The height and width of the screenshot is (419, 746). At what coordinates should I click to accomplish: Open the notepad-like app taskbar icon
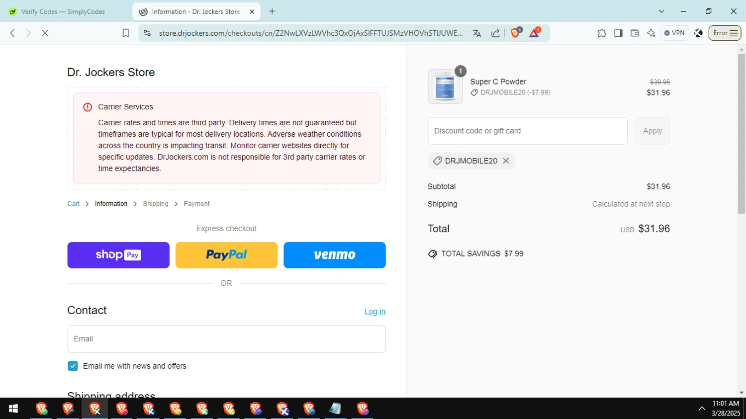click(x=336, y=409)
